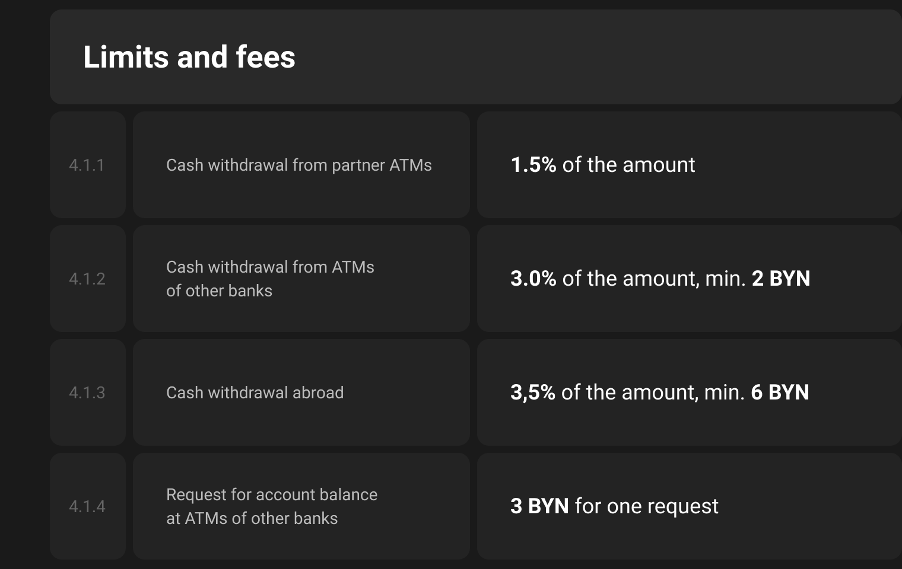The width and height of the screenshot is (902, 569).
Task: Open Cash withdrawal from ATMs of other banks
Action: pos(270,279)
